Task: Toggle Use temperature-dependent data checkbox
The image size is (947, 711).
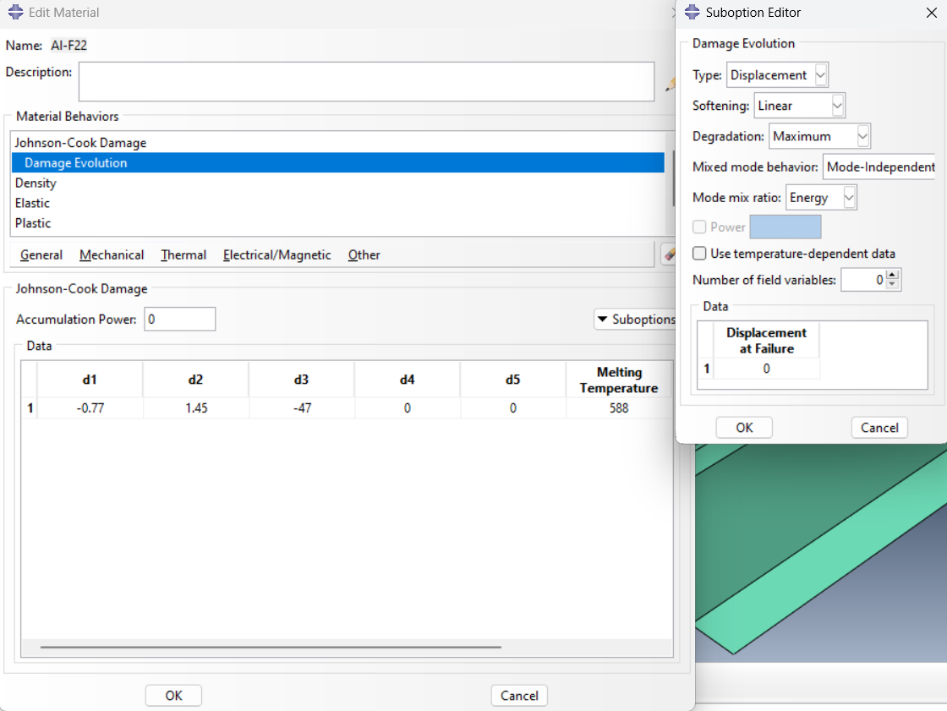Action: [x=699, y=253]
